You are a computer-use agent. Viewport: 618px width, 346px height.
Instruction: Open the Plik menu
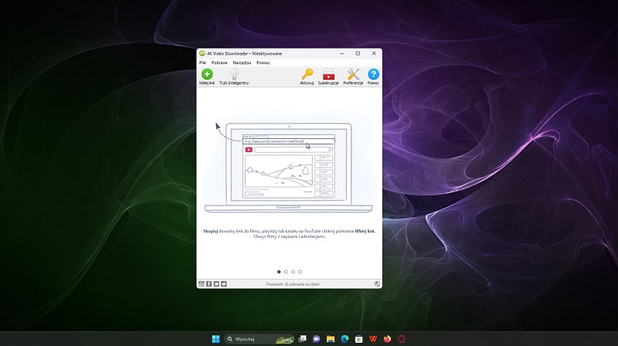tap(202, 63)
